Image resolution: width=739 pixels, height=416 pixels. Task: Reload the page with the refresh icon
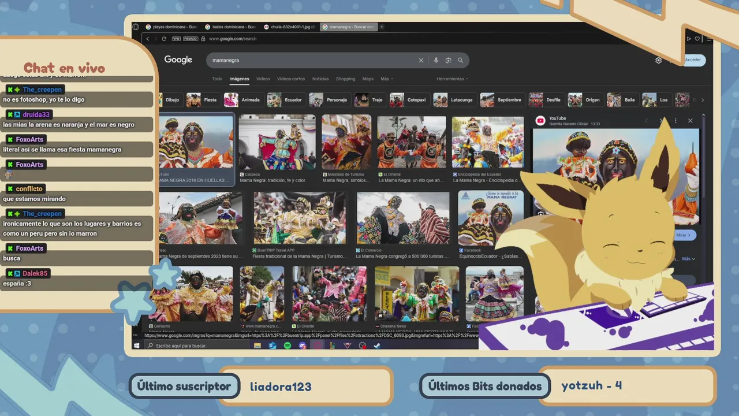164,39
